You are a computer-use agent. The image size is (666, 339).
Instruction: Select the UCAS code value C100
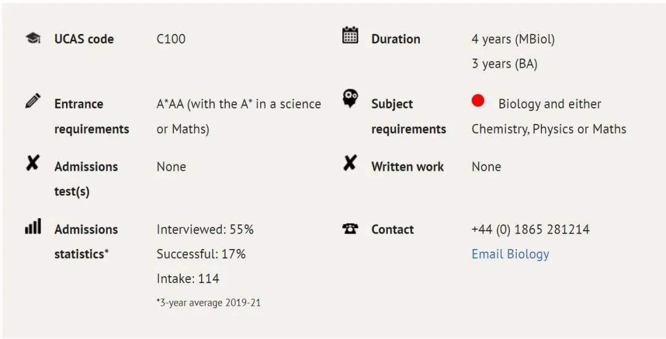point(171,39)
